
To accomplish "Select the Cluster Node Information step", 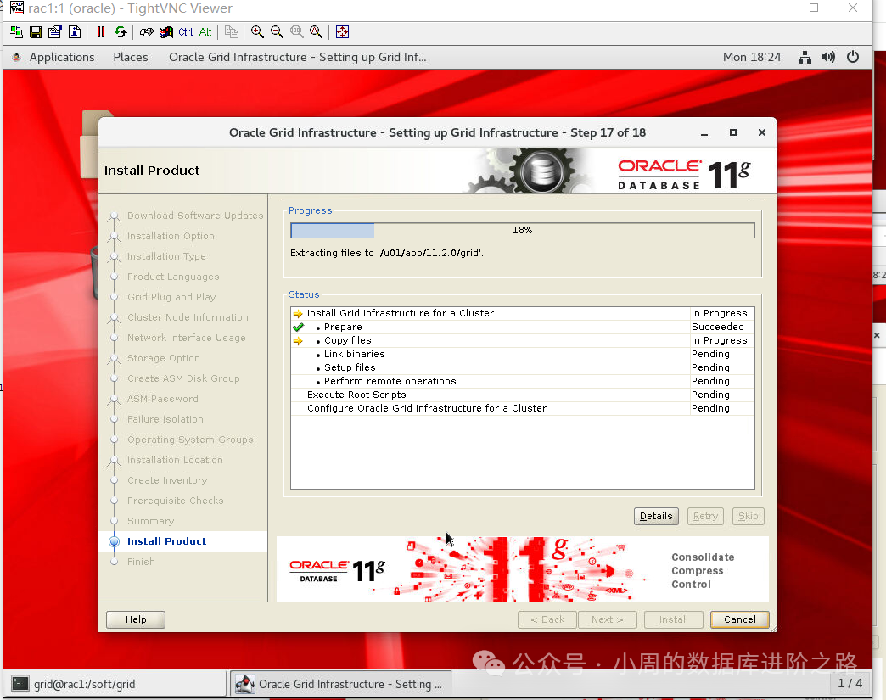I will (188, 317).
